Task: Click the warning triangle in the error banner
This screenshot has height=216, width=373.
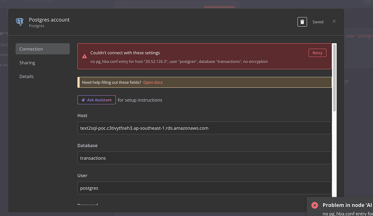Action: [85, 57]
